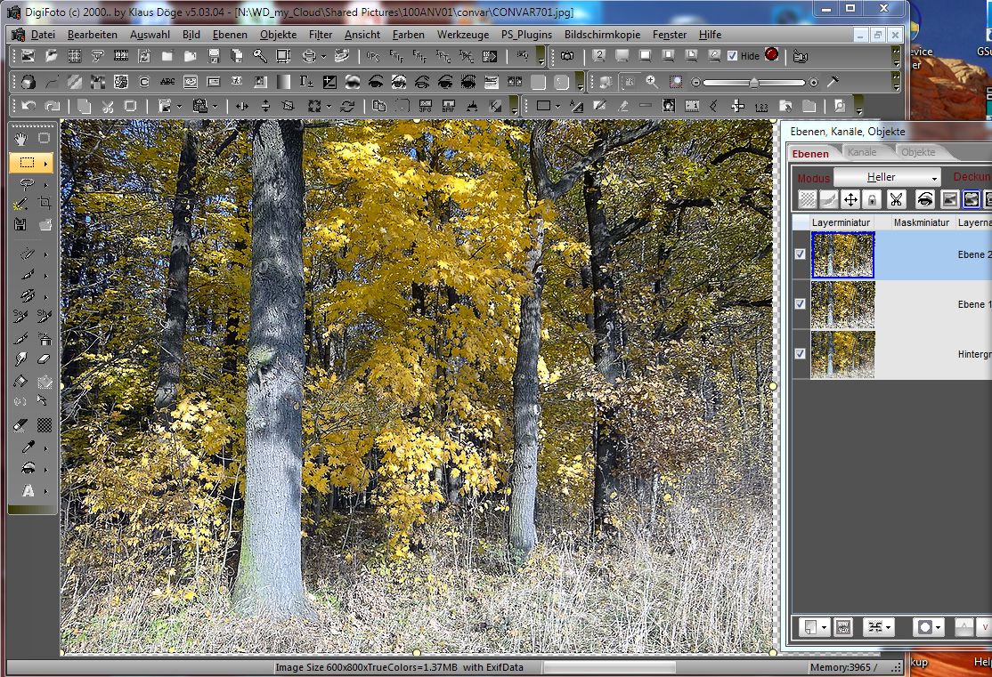
Task: Uncheck the Hintergrund layer checkbox
Action: (x=799, y=353)
